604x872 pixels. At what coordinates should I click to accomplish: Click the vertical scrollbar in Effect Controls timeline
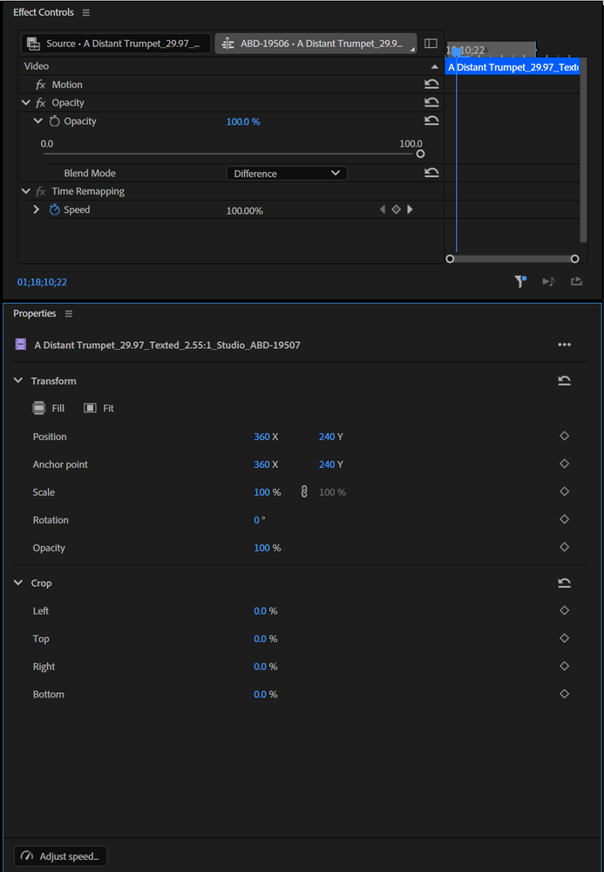tap(583, 149)
